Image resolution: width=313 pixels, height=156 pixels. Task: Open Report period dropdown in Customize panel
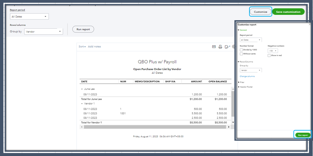coord(251,40)
